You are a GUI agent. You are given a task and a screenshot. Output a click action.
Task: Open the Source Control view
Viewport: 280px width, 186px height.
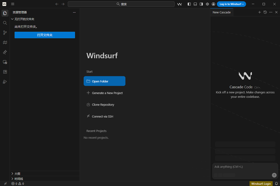(5, 33)
